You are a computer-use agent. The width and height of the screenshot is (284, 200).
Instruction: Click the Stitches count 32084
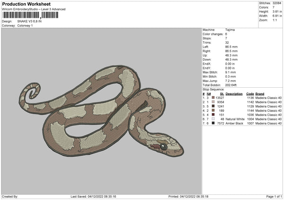tap(277, 4)
